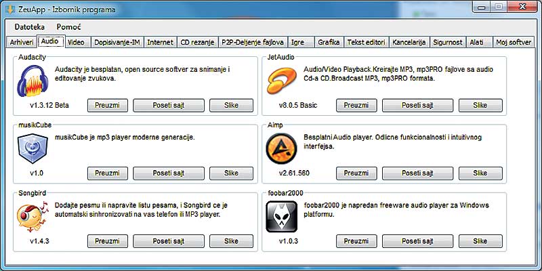This screenshot has width=542, height=271.
Task: Open the Datoteka menu
Action: click(29, 27)
